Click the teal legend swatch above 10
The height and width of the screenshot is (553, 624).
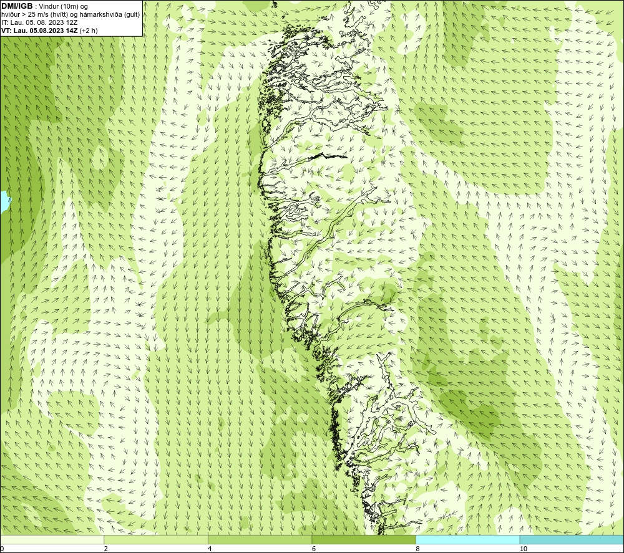[x=572, y=540]
